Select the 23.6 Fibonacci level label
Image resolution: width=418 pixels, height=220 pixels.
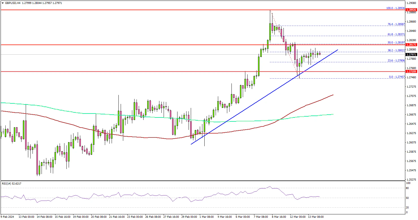click(396, 60)
